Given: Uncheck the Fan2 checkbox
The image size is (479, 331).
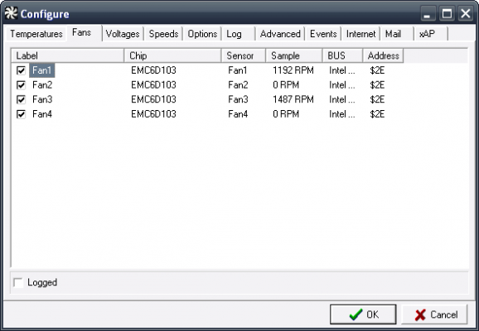Looking at the screenshot, I should coord(21,84).
